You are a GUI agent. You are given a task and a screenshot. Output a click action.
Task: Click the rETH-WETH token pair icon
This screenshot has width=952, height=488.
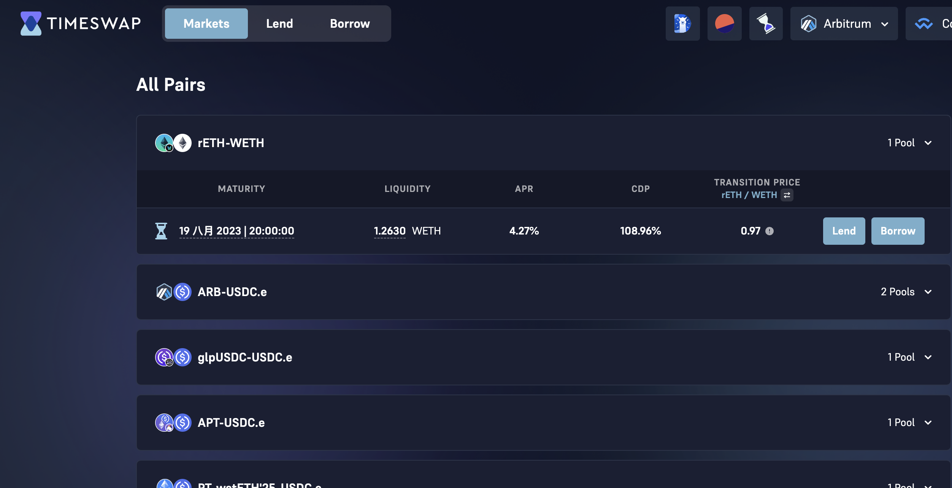tap(173, 143)
